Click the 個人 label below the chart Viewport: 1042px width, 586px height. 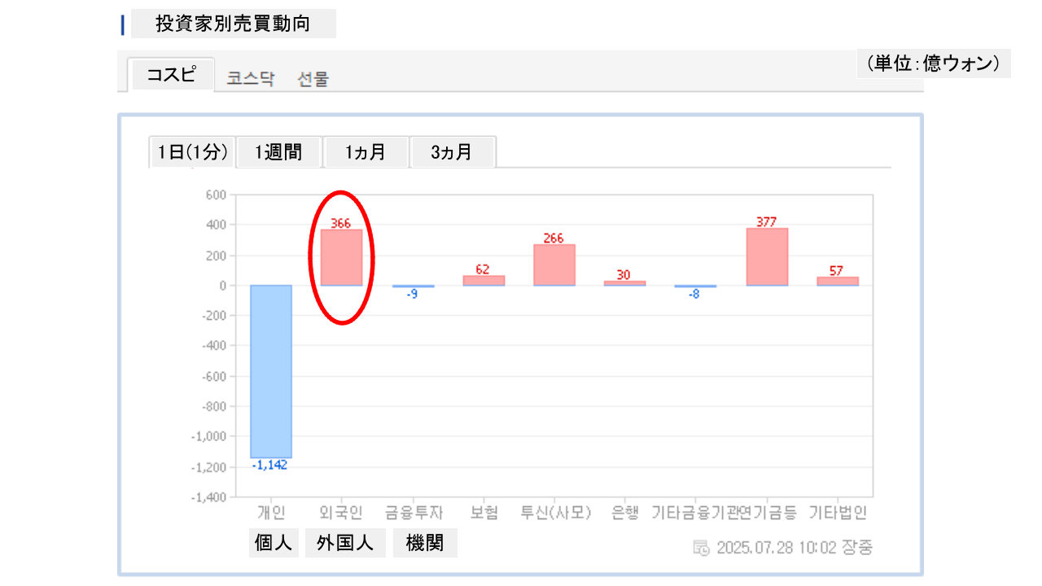point(274,544)
